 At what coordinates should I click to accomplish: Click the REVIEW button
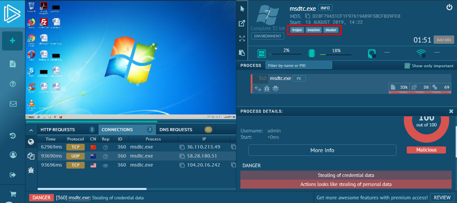[442, 198]
